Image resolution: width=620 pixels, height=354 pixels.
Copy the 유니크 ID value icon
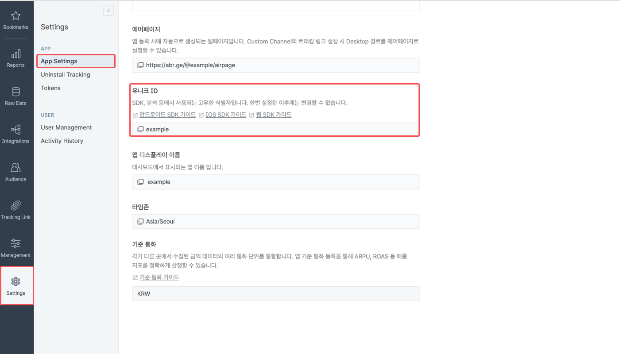140,129
